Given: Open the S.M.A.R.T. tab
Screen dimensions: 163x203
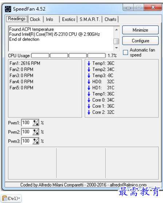Looking at the screenshot, I should pos(90,19).
